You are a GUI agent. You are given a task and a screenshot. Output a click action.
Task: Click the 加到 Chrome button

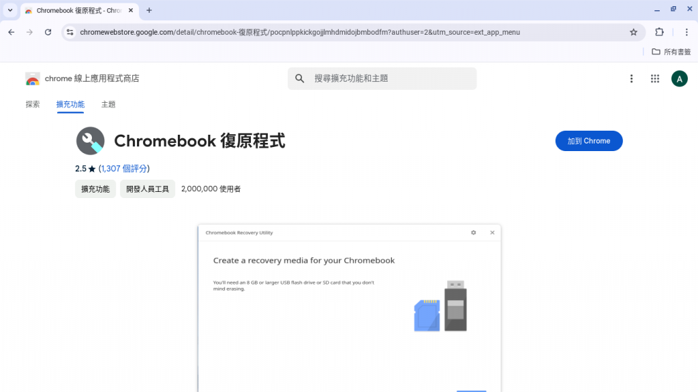(588, 141)
